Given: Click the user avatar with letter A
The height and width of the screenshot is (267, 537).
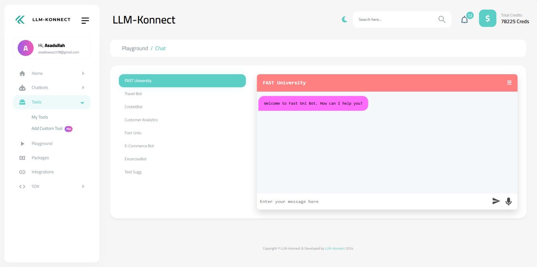Looking at the screenshot, I should pos(26,48).
